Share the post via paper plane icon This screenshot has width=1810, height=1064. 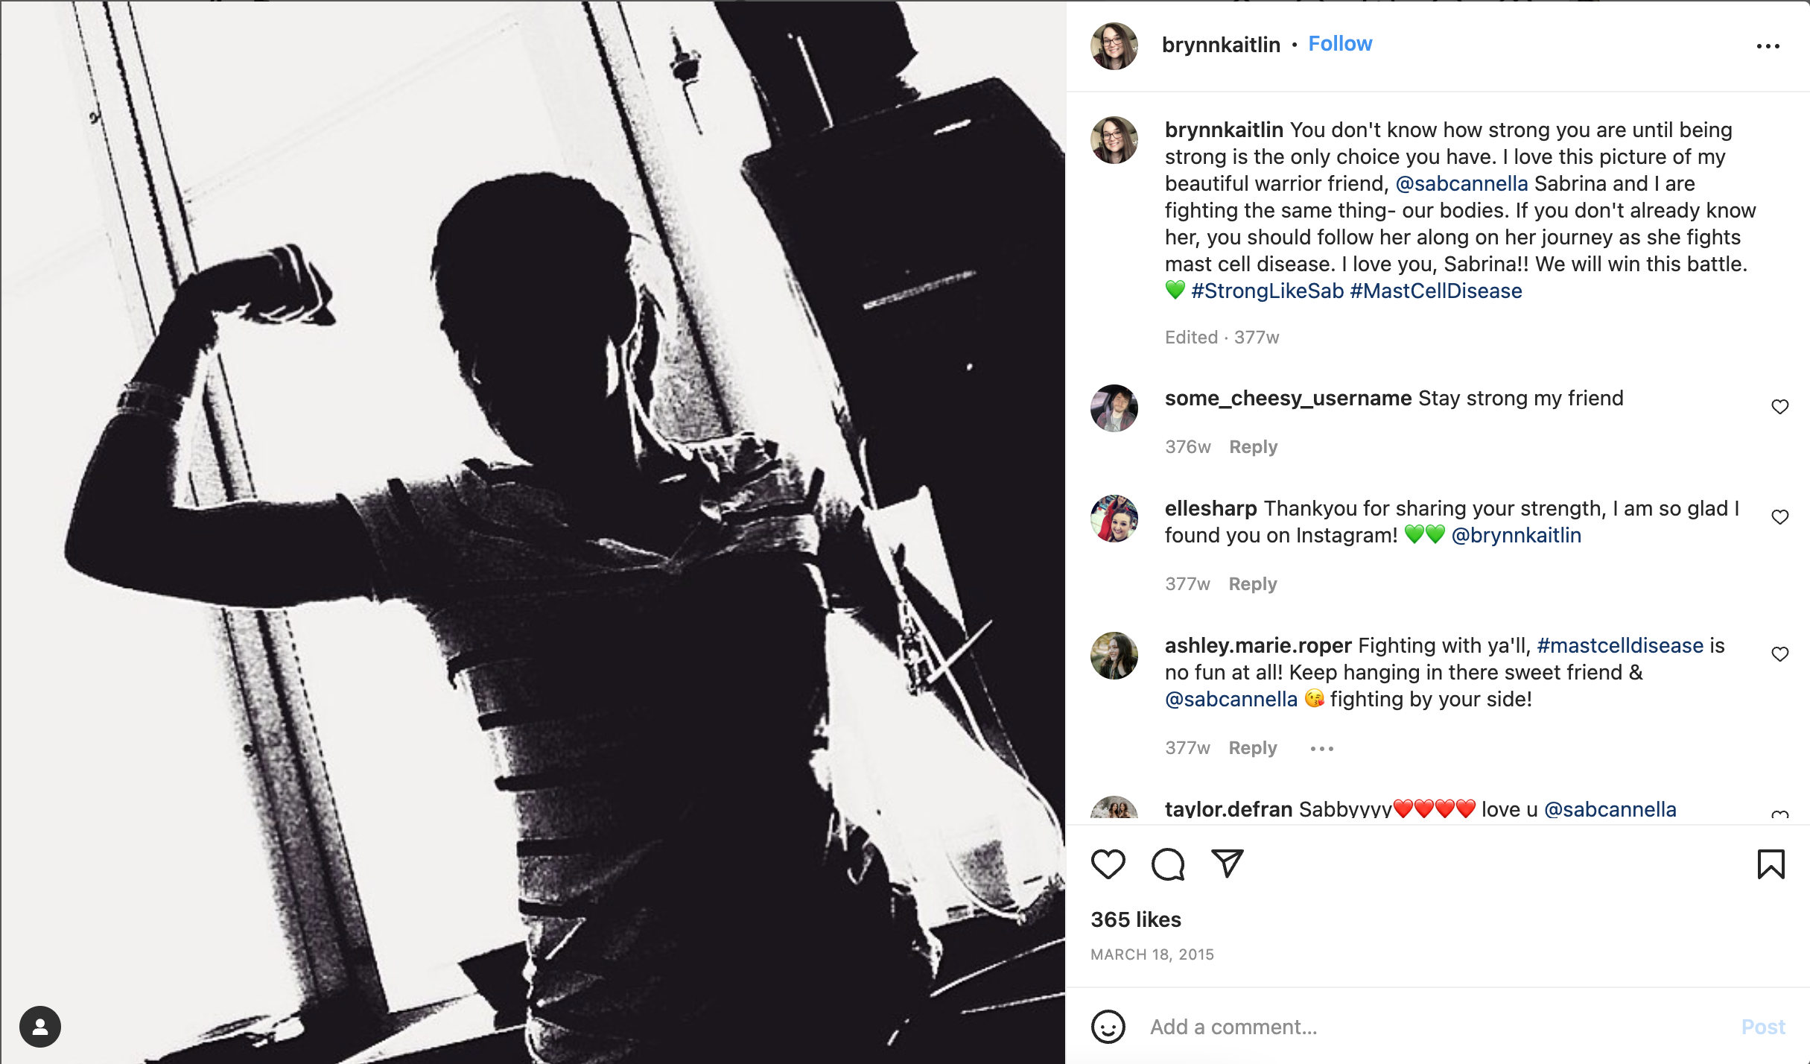point(1227,864)
